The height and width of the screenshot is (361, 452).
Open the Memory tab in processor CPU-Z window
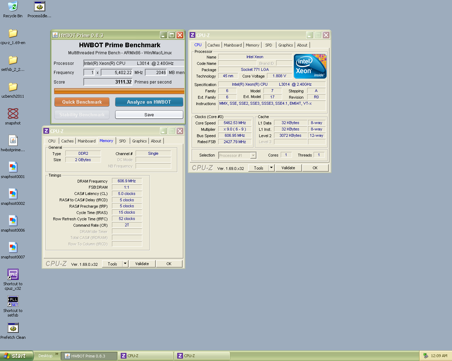click(252, 45)
